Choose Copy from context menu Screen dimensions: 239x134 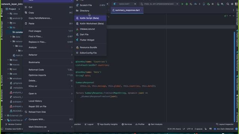(49, 13)
